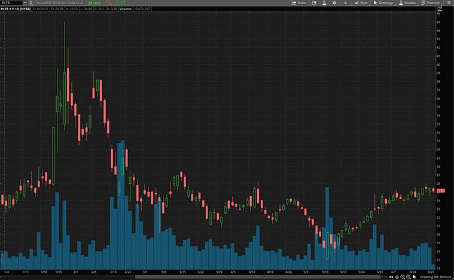Screen dimensions: 454x280
Task: Click the hamburger list icon at top right
Action: (x=448, y=3)
